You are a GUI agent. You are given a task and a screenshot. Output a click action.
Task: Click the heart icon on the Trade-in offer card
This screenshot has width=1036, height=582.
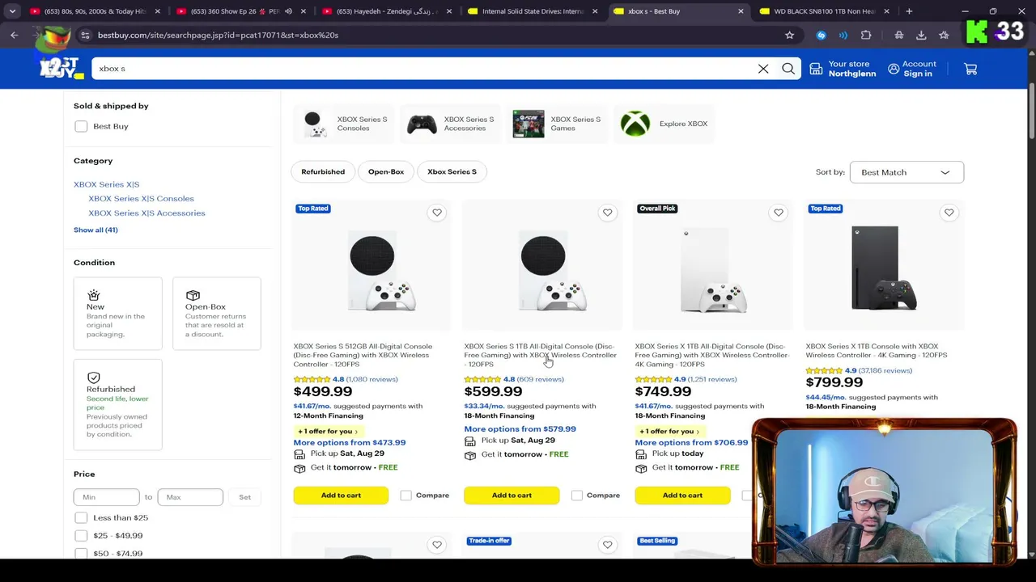point(608,545)
